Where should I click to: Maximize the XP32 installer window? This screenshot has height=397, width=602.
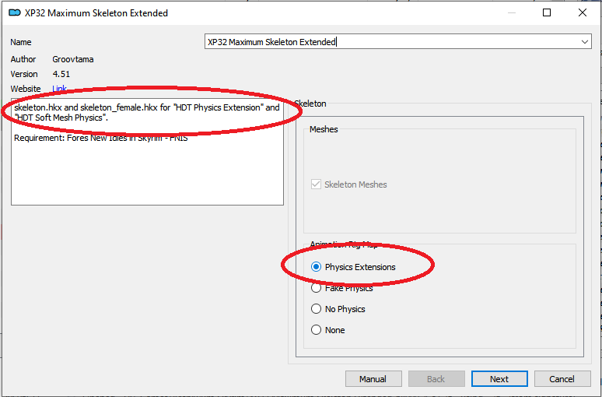(x=547, y=12)
